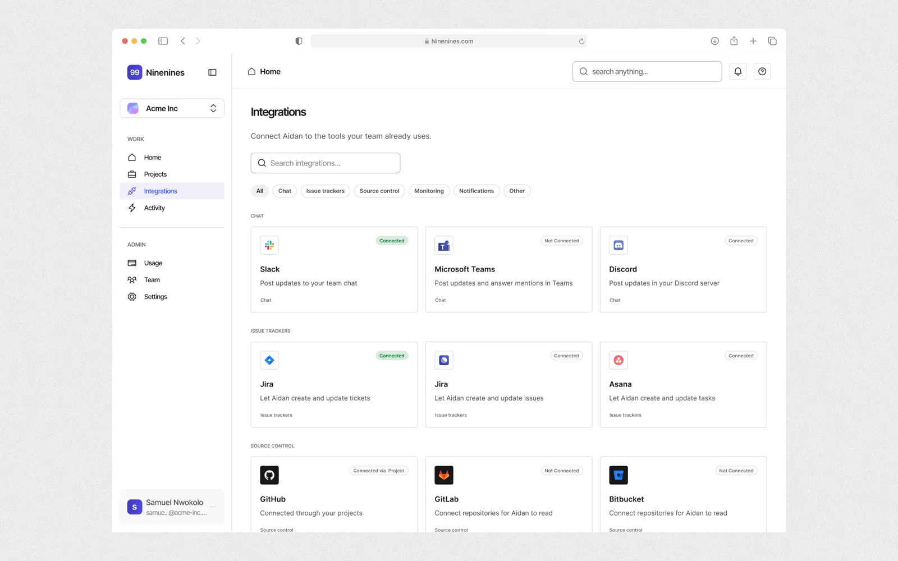Click the Asana logo icon
Viewport: 898px width, 561px height.
coord(618,360)
